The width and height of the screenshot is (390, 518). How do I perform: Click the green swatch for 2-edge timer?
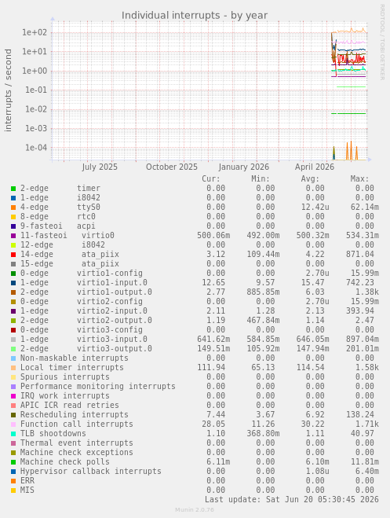click(13, 189)
